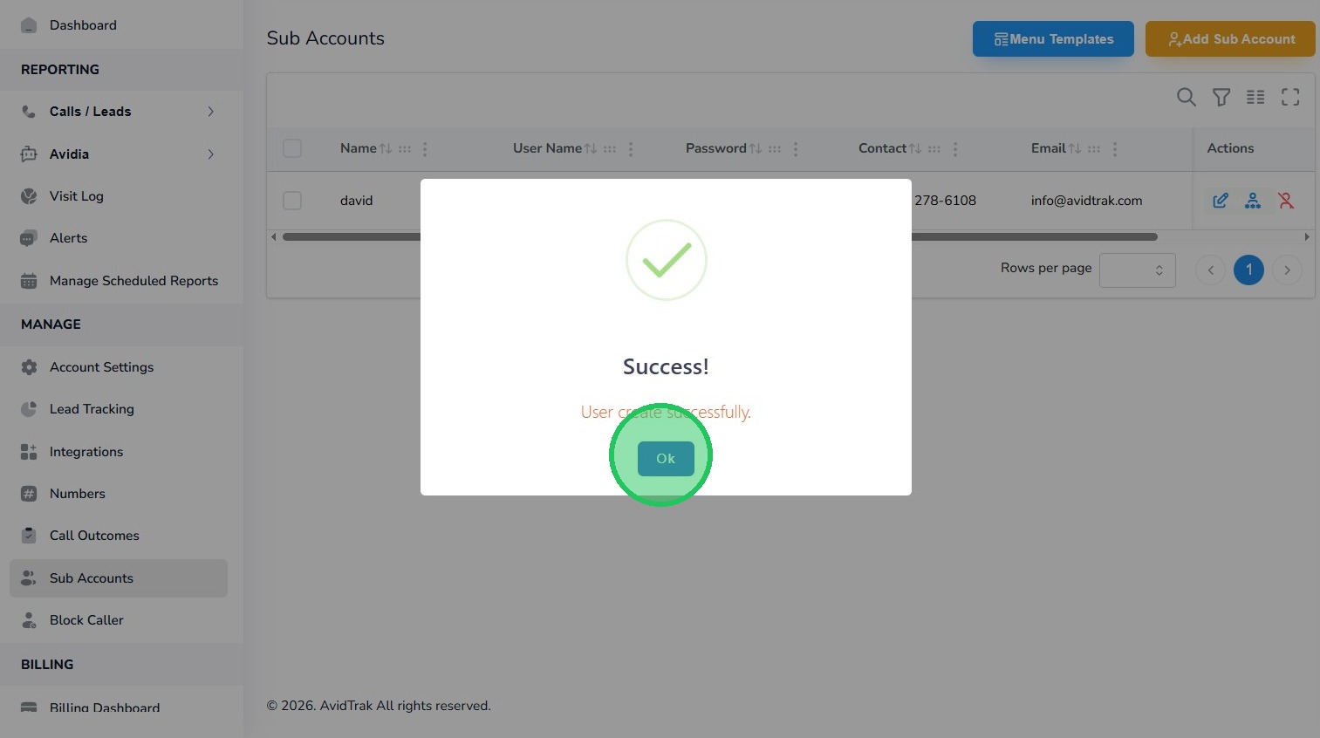Click the Name column drag handle

point(405,149)
